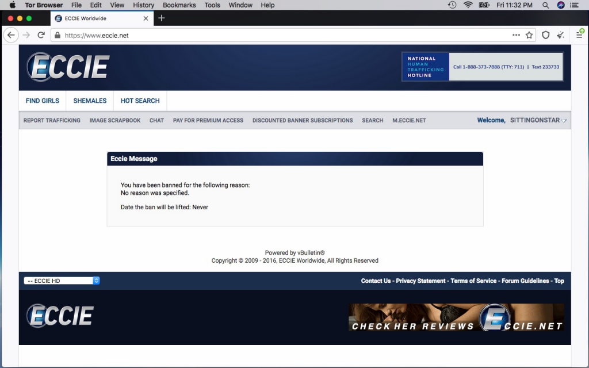Open the Window menu
The image size is (589, 368).
240,5
